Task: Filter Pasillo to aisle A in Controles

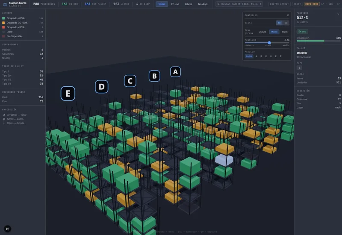Action: (x=256, y=56)
